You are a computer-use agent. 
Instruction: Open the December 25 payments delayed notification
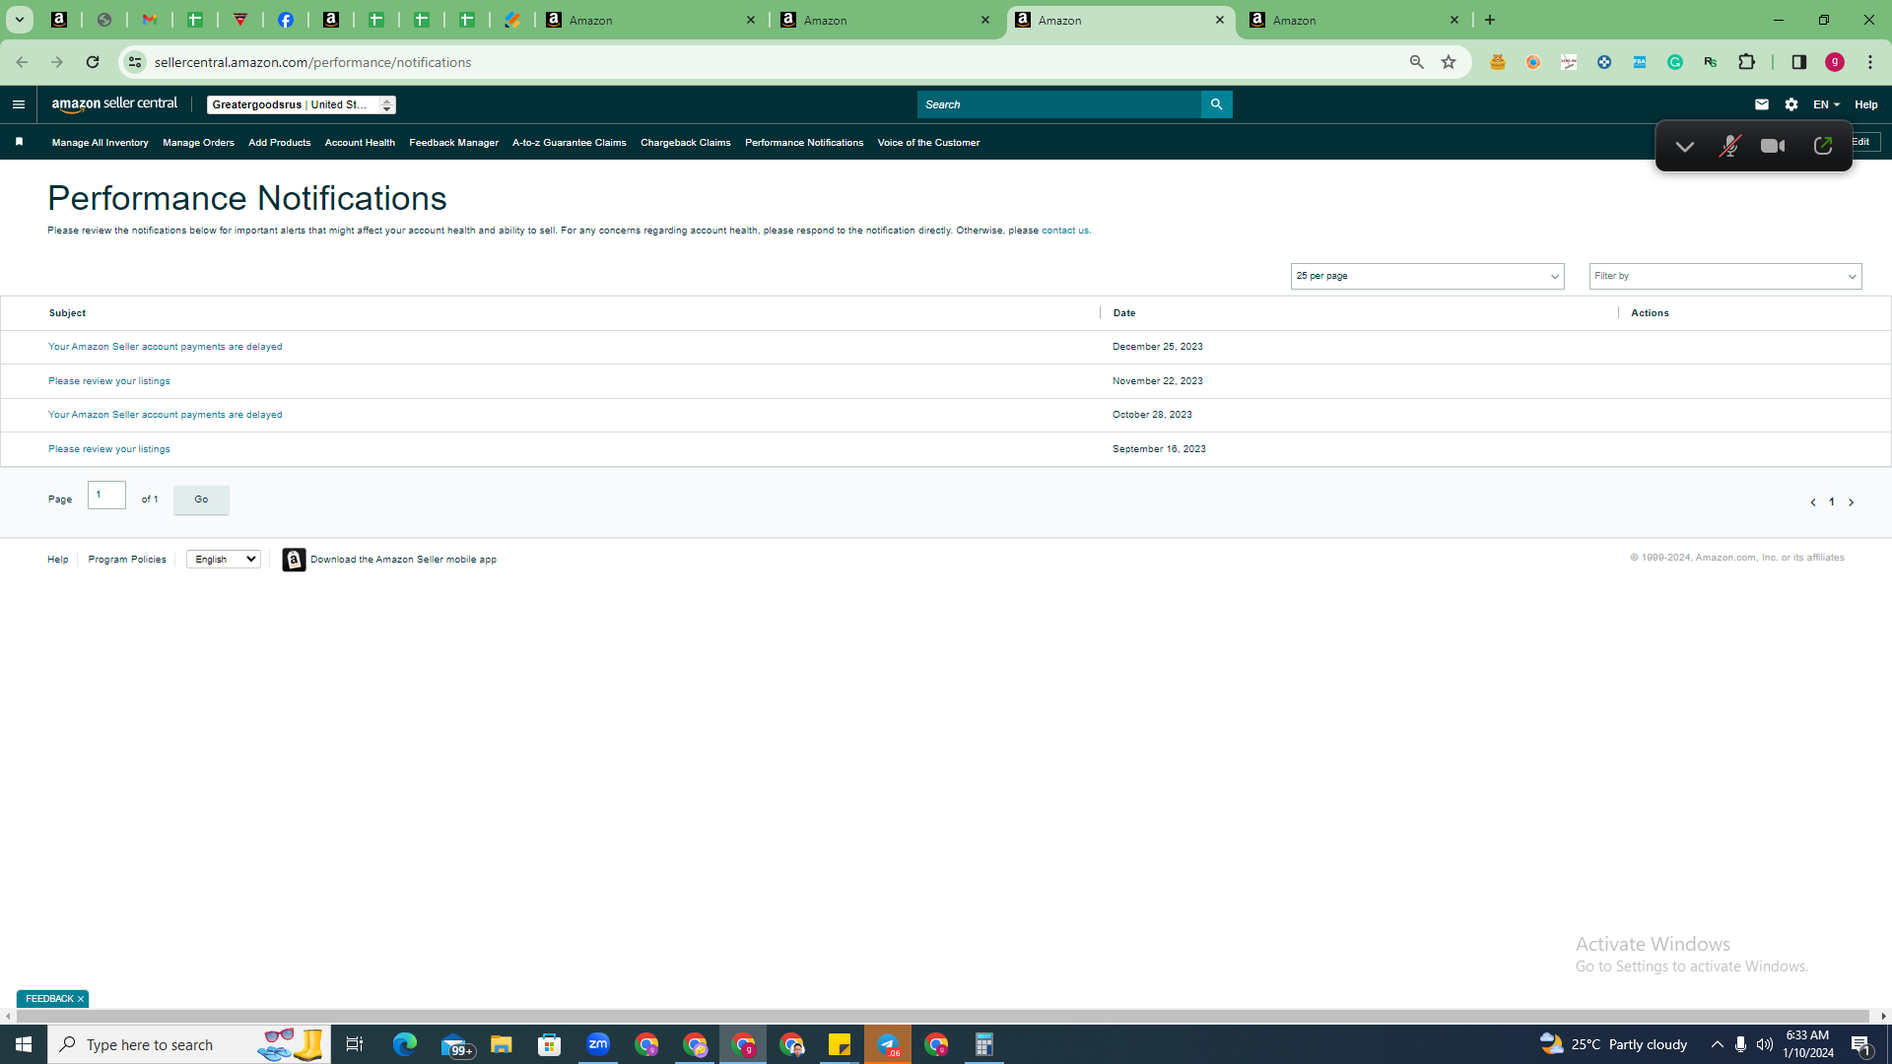point(165,347)
